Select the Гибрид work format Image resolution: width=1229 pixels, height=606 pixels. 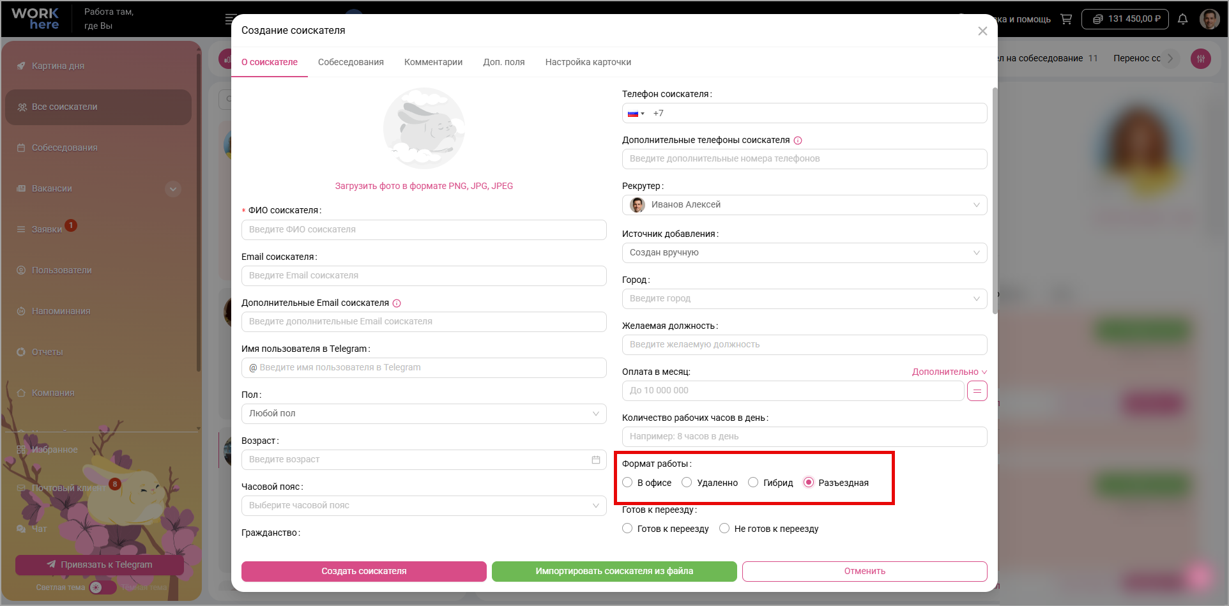pyautogui.click(x=753, y=483)
